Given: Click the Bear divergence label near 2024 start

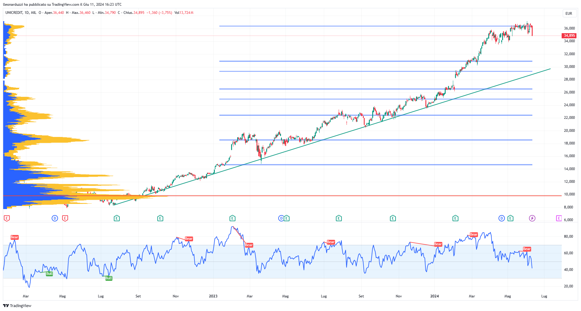Looking at the screenshot, I should [438, 244].
